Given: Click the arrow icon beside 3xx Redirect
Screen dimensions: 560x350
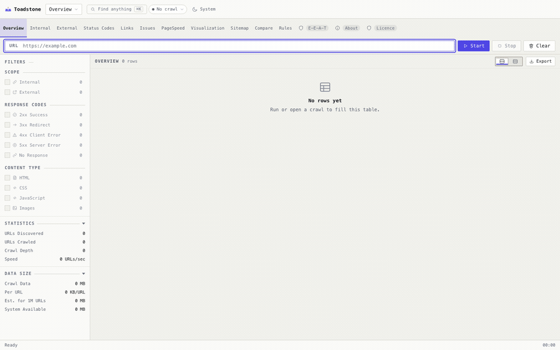Looking at the screenshot, I should click(x=15, y=125).
